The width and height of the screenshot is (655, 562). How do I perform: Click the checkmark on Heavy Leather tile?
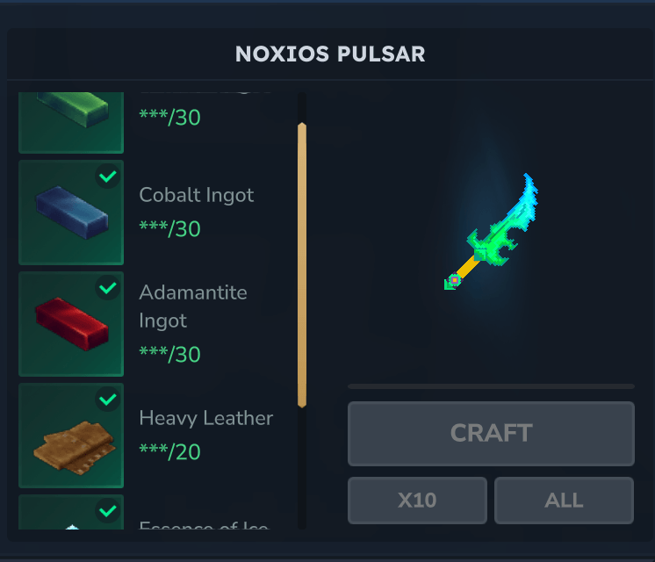[108, 400]
